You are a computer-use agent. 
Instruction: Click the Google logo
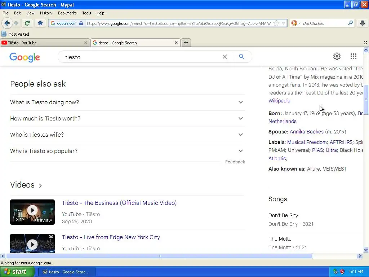25,57
